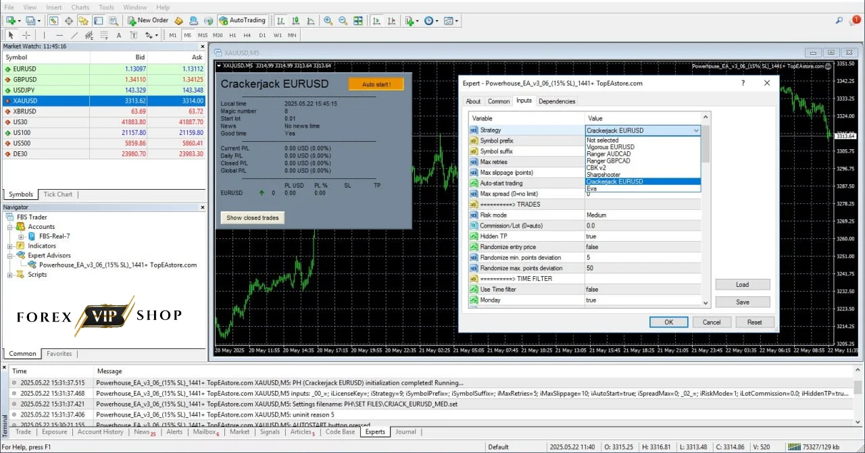
Task: Click the Tile Windows grid icon
Action: click(358, 21)
